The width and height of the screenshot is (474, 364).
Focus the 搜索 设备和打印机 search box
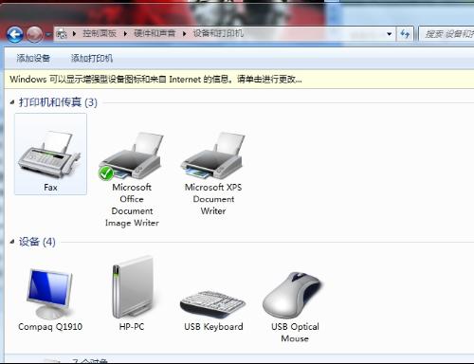point(447,34)
